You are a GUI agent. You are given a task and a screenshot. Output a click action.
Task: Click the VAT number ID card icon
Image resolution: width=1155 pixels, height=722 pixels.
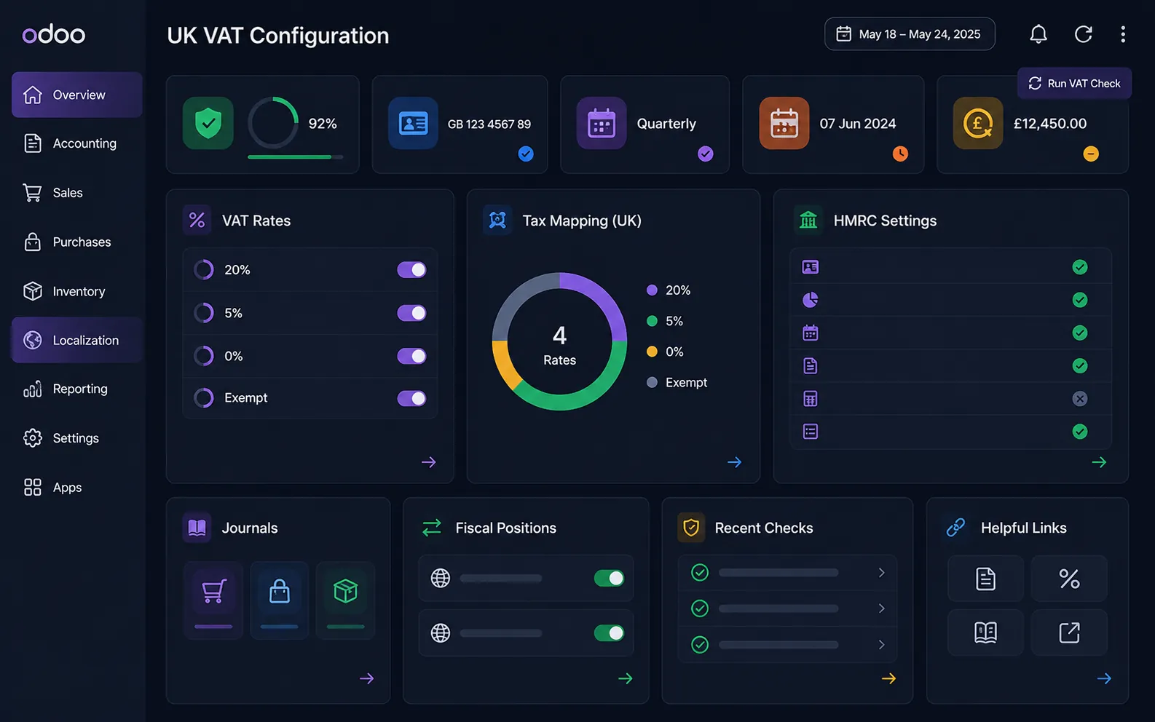click(413, 123)
